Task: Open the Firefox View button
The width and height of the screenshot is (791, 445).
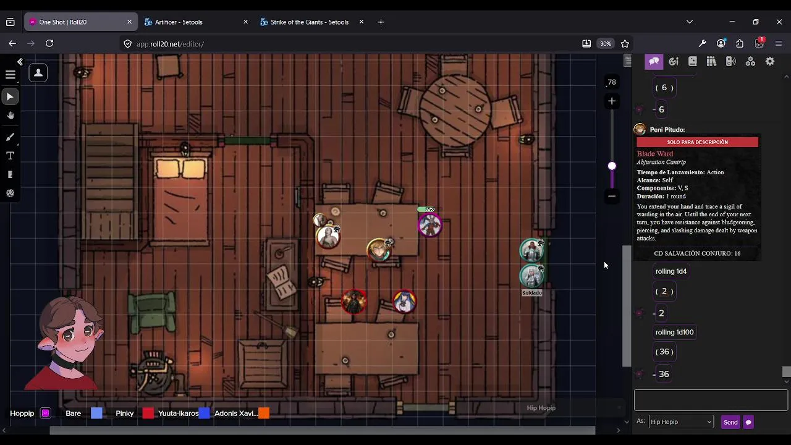Action: click(x=11, y=22)
